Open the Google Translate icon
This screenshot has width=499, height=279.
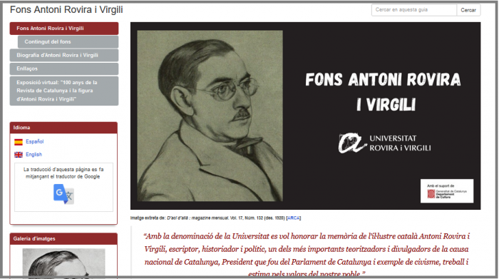tap(63, 194)
